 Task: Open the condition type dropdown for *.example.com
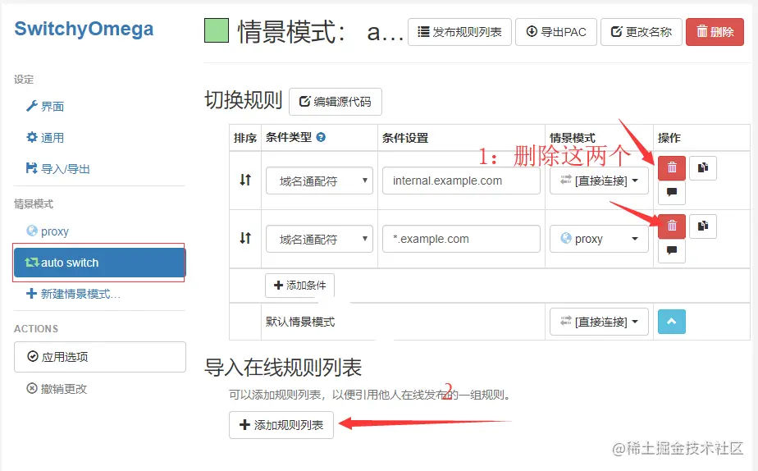pos(319,239)
